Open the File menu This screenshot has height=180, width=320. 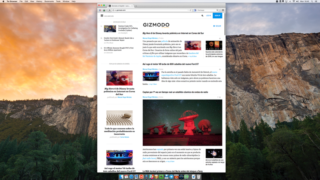pos(21,2)
